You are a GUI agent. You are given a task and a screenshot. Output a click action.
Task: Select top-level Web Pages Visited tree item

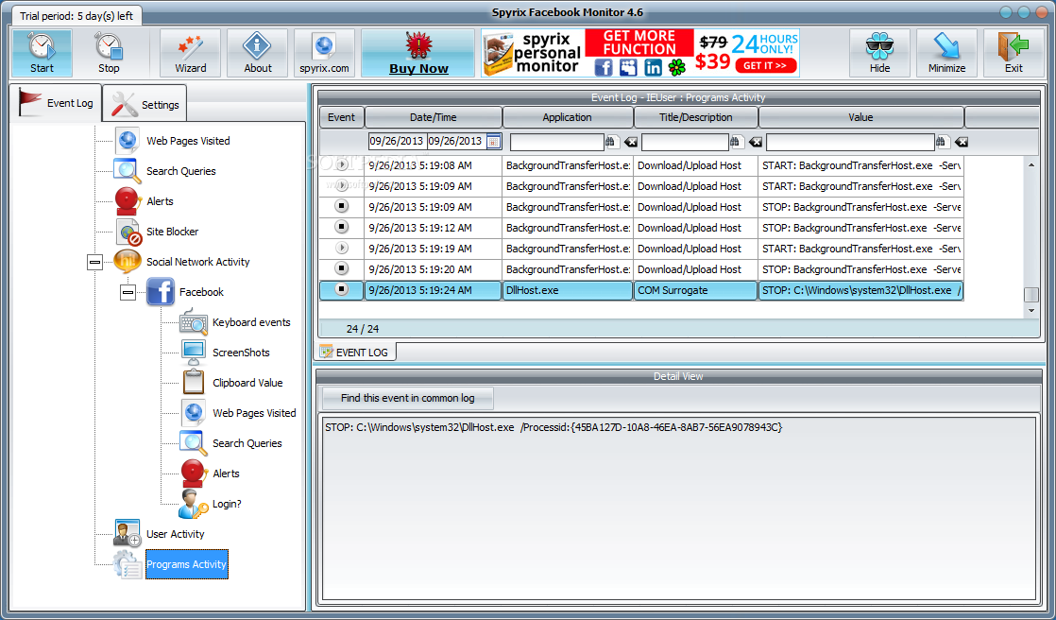point(188,141)
